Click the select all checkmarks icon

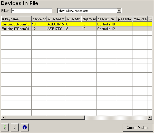pyautogui.click(x=5, y=127)
